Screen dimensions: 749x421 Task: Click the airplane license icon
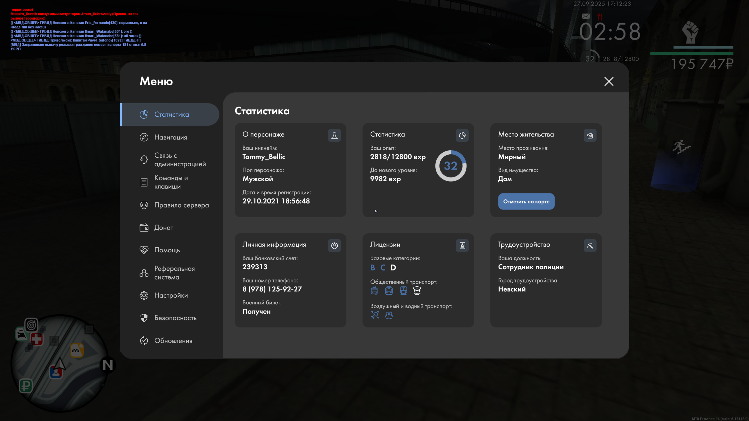(375, 315)
